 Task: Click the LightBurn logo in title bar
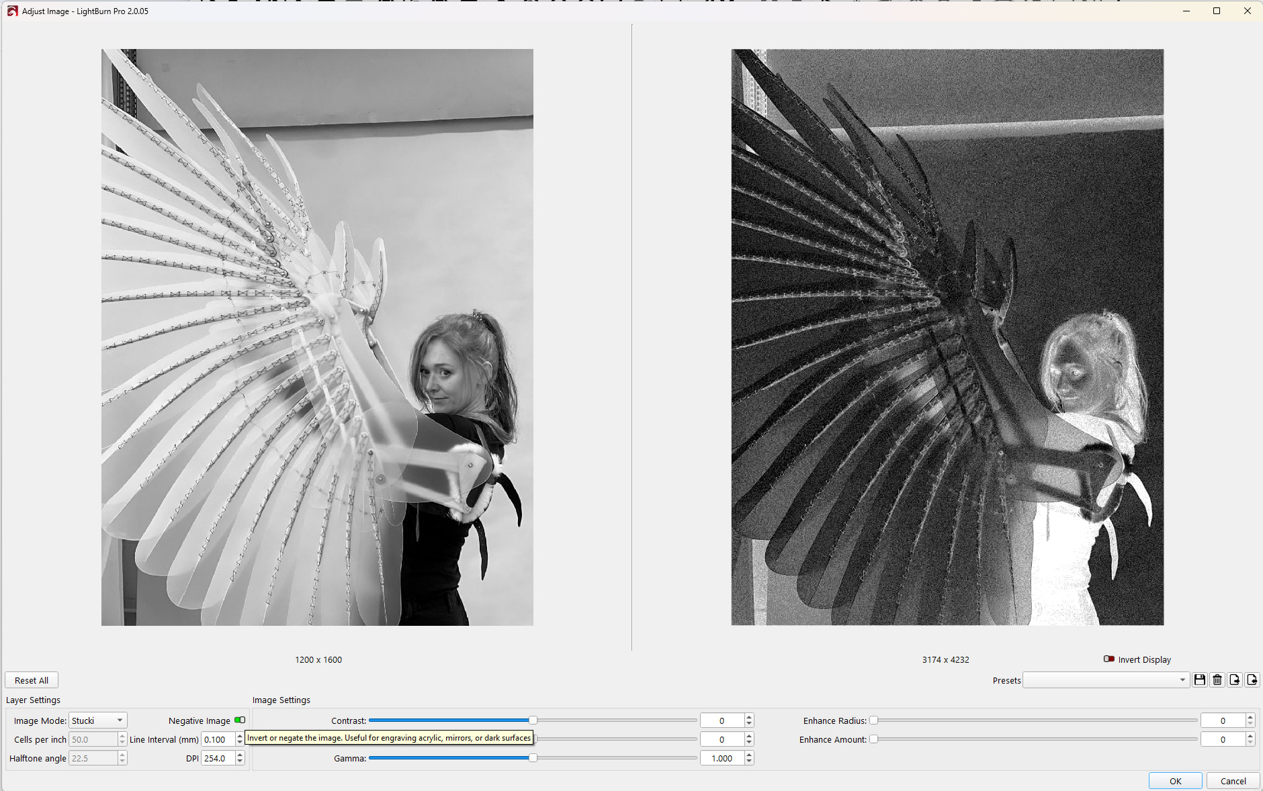[12, 11]
